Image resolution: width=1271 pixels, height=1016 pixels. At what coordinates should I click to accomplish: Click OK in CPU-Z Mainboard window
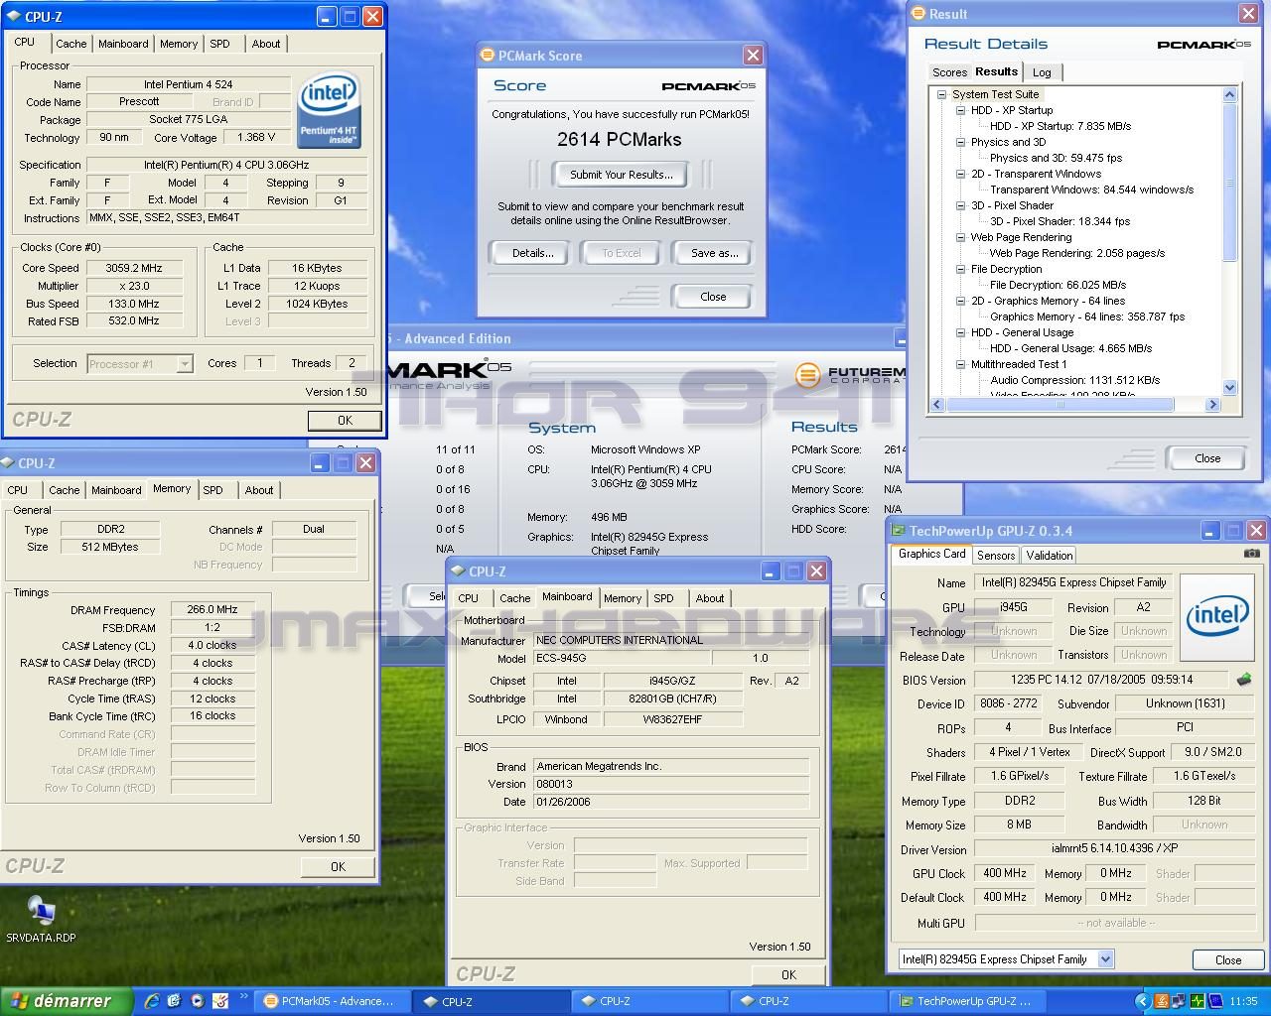click(x=788, y=974)
